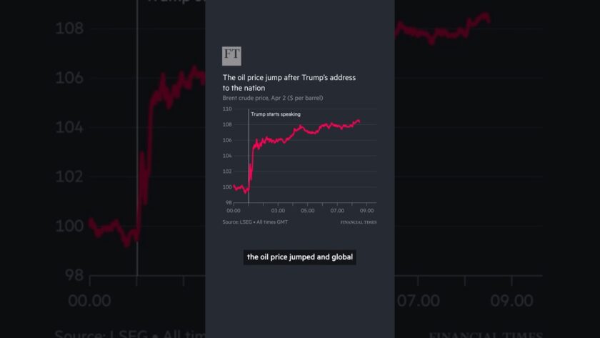Click the 104 label on small chart's y-axis
This screenshot has height=338, width=600.
(x=227, y=156)
